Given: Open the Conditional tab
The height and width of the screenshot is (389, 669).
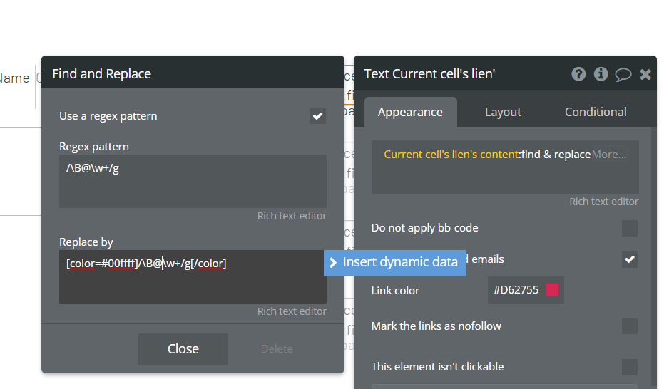Looking at the screenshot, I should click(x=596, y=112).
